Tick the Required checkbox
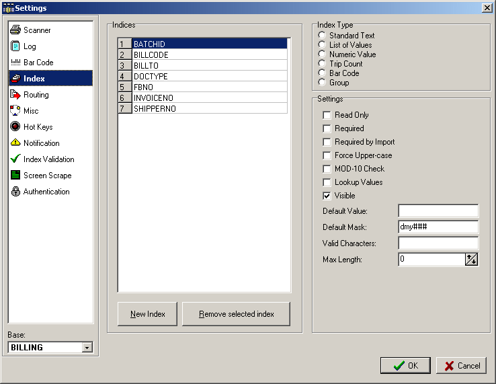The width and height of the screenshot is (496, 384). coord(327,128)
